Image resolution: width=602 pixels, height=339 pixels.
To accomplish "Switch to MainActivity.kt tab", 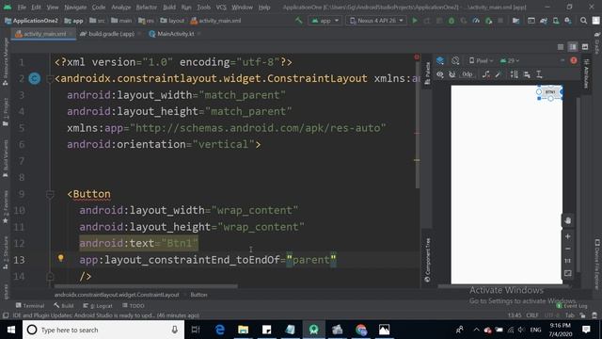I will coord(175,34).
